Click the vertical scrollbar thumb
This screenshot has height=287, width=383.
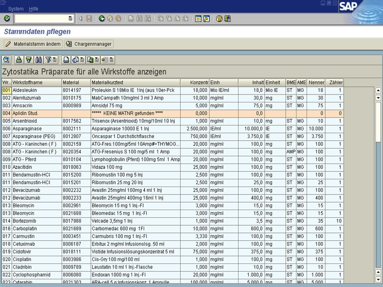378,122
